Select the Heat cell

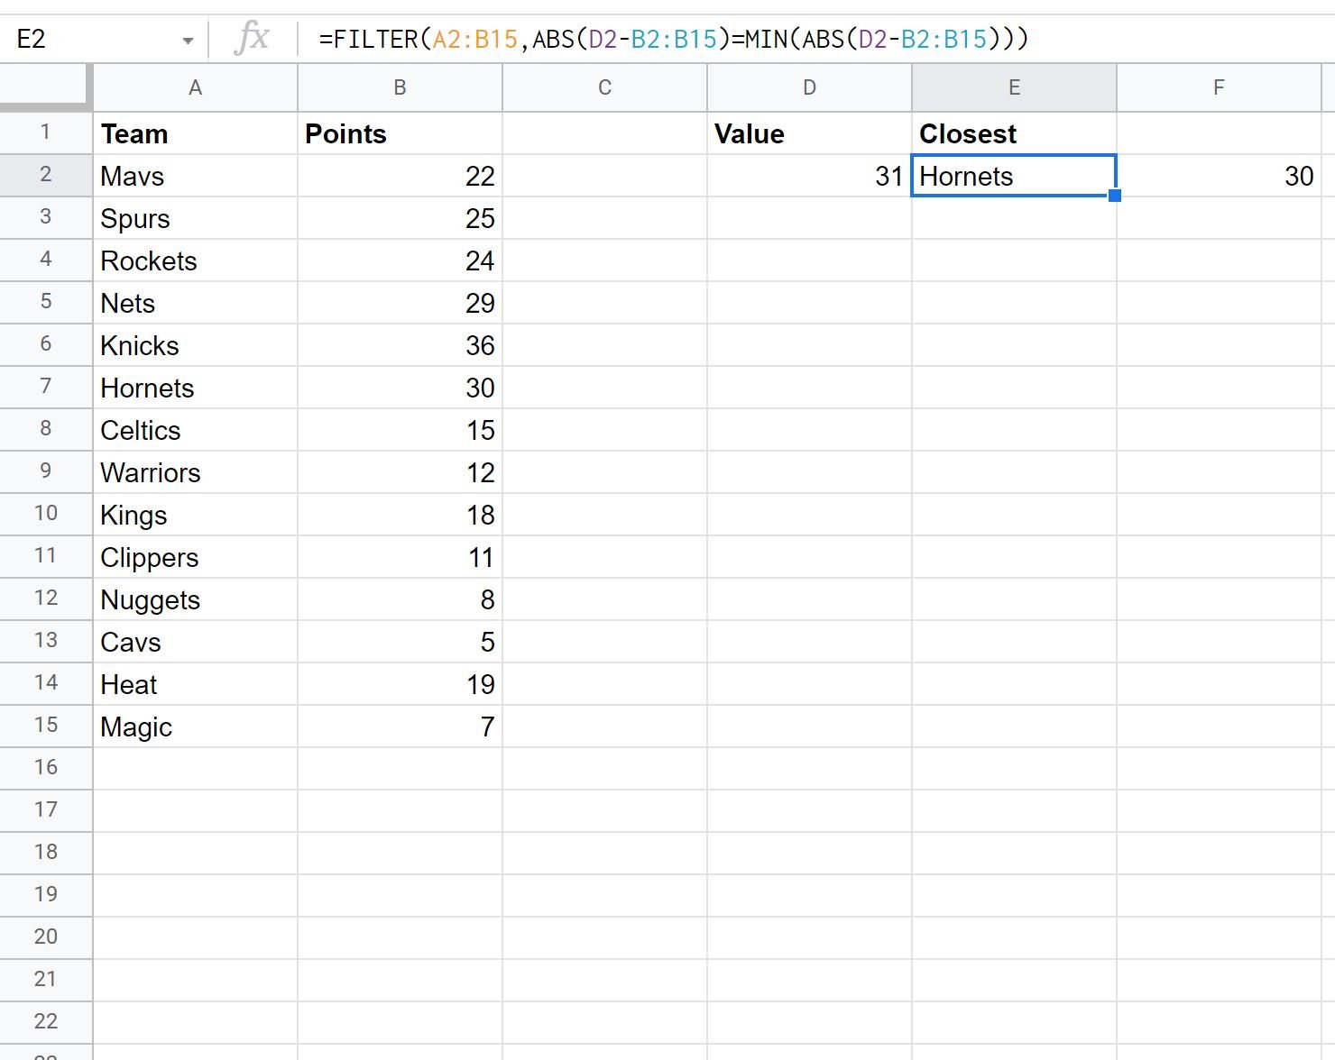[195, 684]
